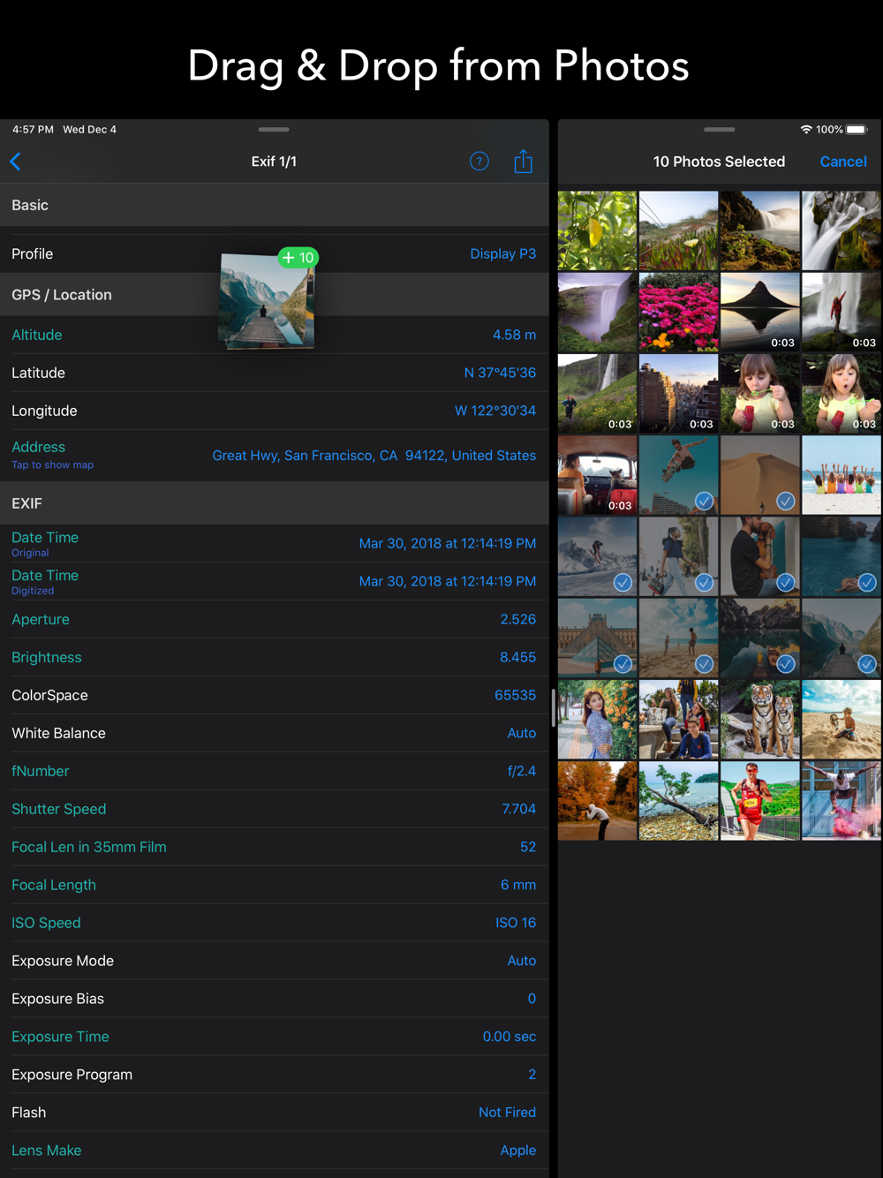This screenshot has width=883, height=1178.
Task: Select the dragged lake photo stack
Action: coord(267,301)
